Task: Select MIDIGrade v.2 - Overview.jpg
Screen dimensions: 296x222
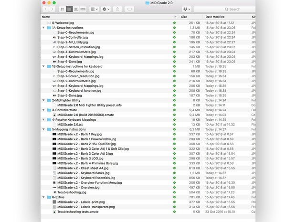Action: [x=78, y=188]
